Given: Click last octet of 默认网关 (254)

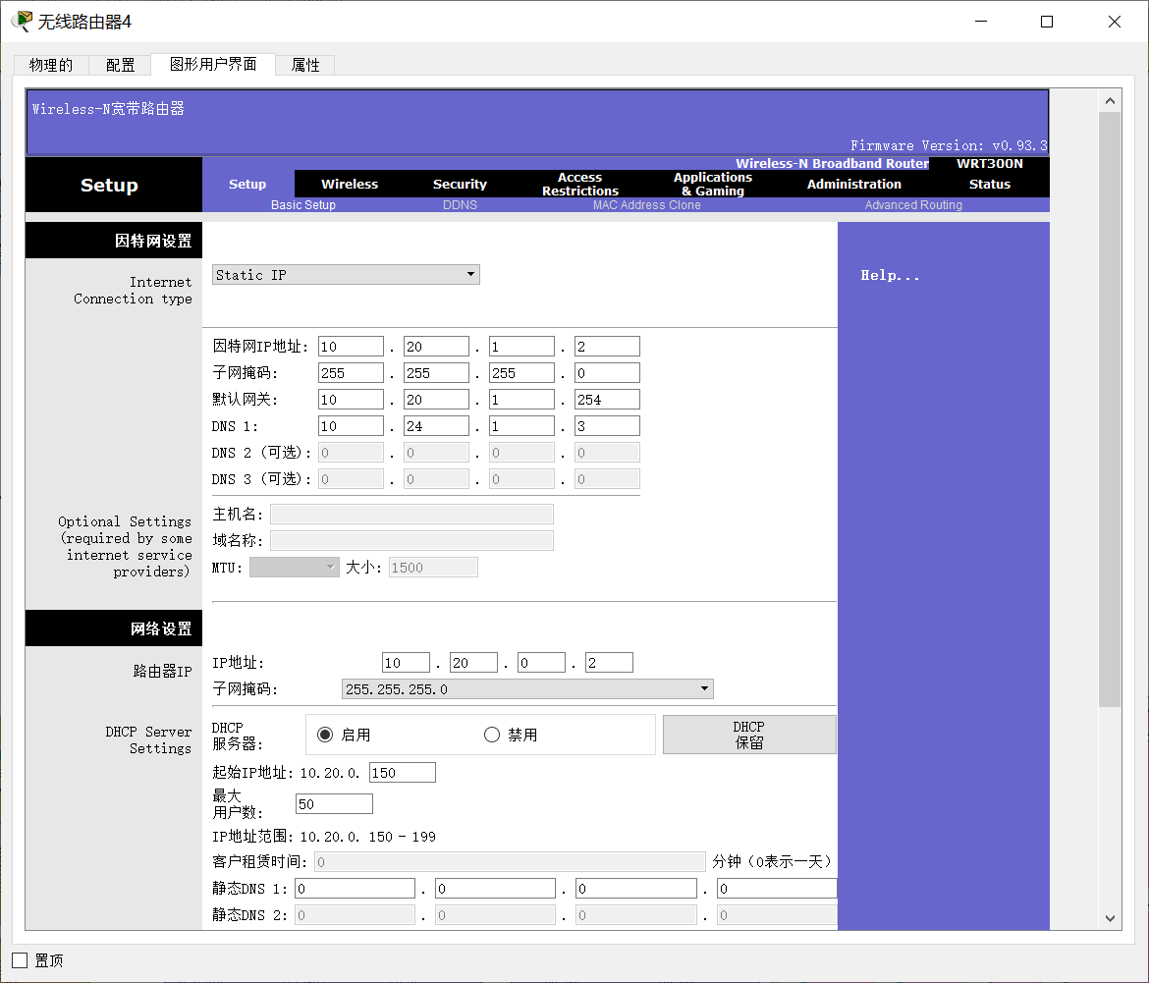Looking at the screenshot, I should point(607,400).
